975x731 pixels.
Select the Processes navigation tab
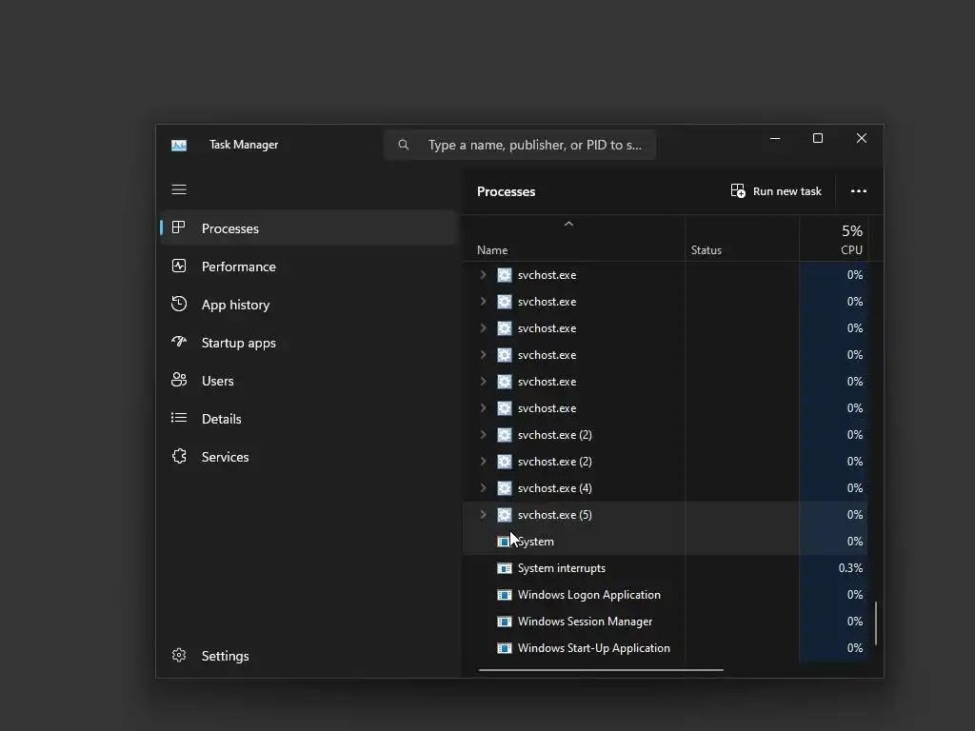[x=230, y=228]
